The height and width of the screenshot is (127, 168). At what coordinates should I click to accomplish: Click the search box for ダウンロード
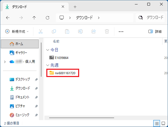pos(150,18)
